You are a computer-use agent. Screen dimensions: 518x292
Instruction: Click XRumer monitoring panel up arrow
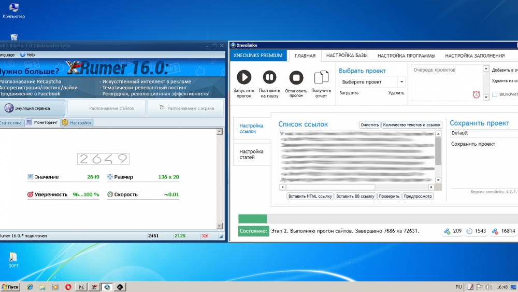[219, 132]
